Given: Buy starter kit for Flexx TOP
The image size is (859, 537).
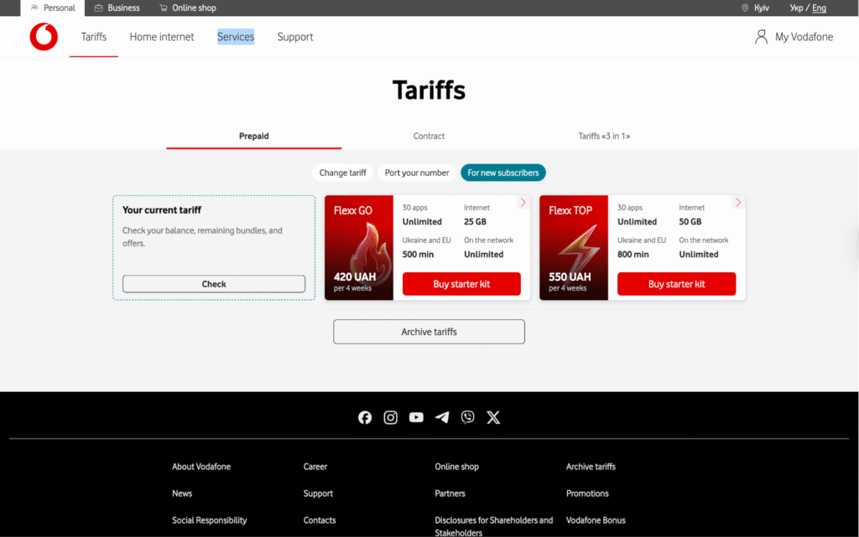Looking at the screenshot, I should 677,284.
